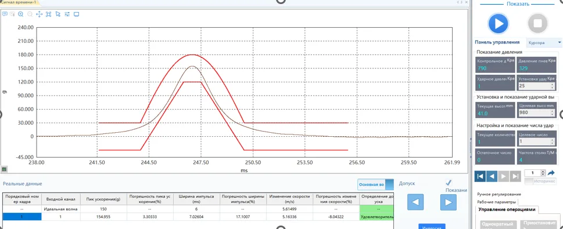Click the right arrow button under Допуск
Viewport: 563px width, 229px height.
tap(449, 202)
